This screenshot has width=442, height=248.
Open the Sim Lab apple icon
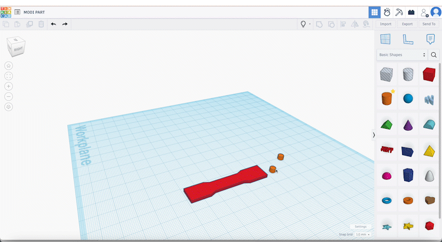pyautogui.click(x=387, y=12)
